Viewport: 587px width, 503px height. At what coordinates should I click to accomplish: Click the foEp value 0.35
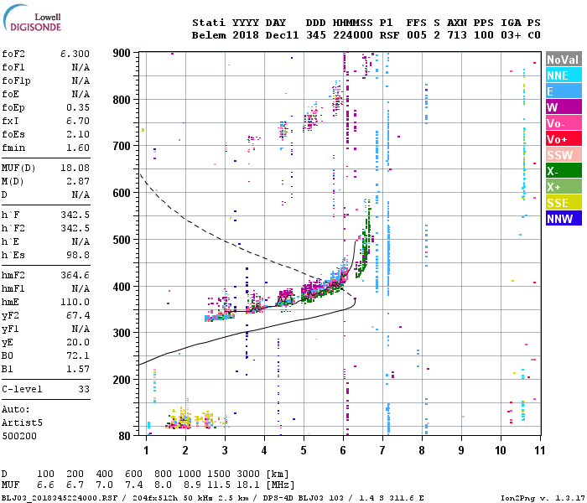click(78, 107)
